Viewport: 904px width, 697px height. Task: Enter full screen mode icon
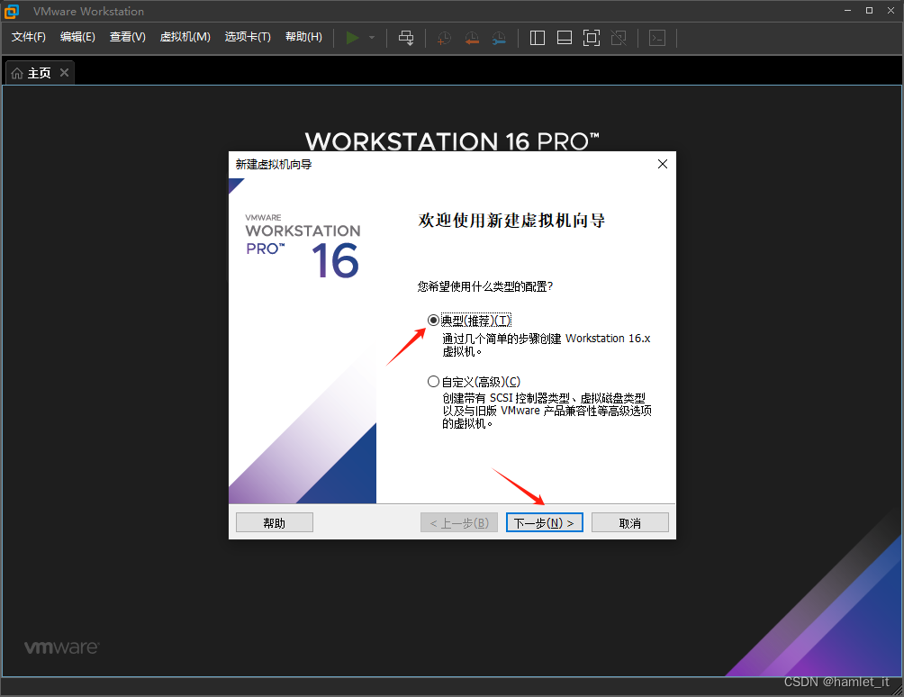592,38
